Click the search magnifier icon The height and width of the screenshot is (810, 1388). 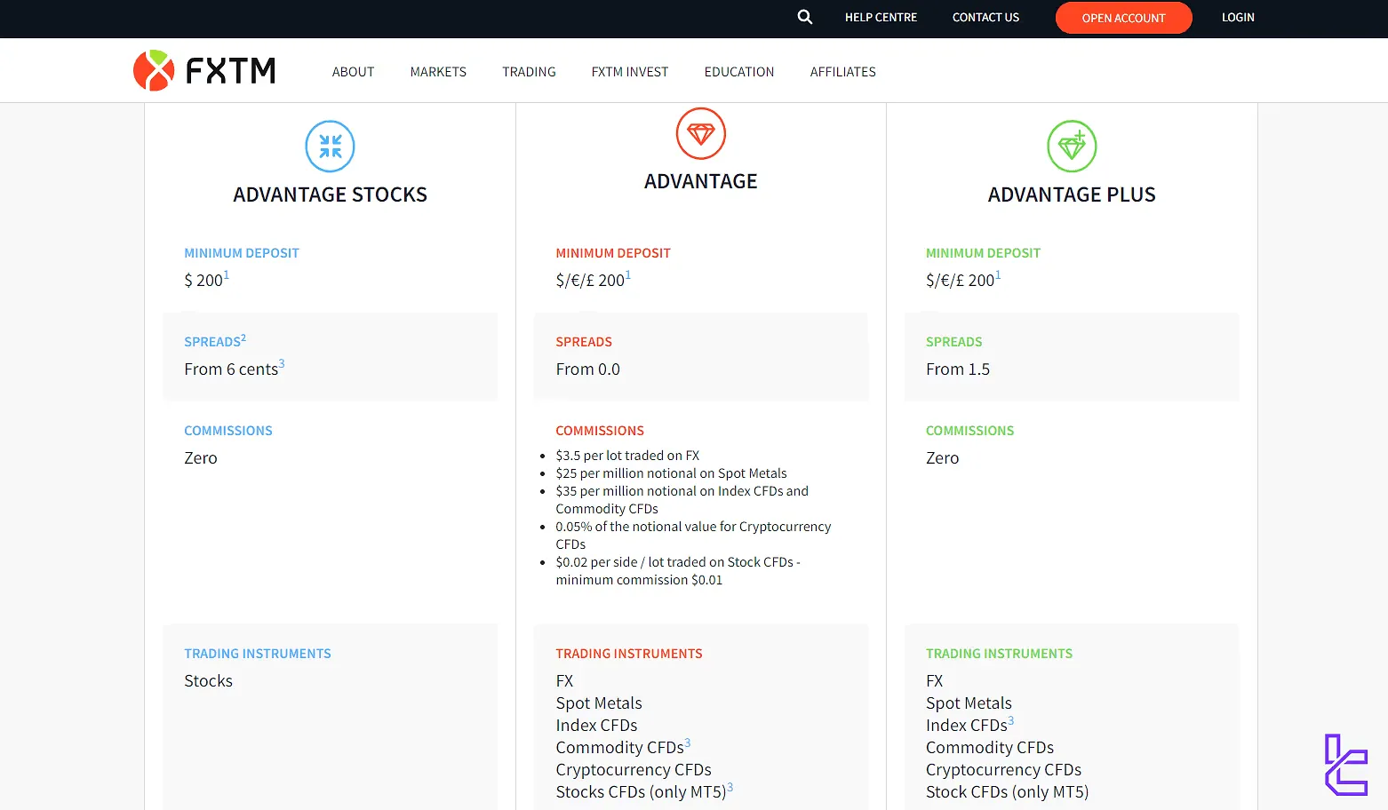click(x=804, y=17)
